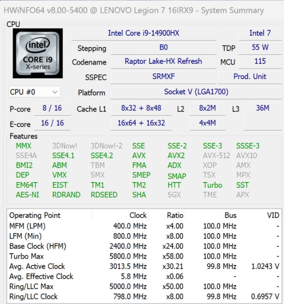This screenshot has height=304, width=284.
Task: Select the Intel Core i9-14900HX name field
Action: (143, 33)
